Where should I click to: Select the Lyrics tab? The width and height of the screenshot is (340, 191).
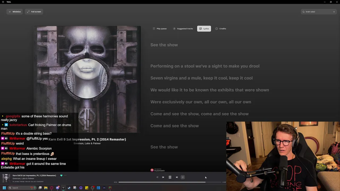click(x=204, y=29)
